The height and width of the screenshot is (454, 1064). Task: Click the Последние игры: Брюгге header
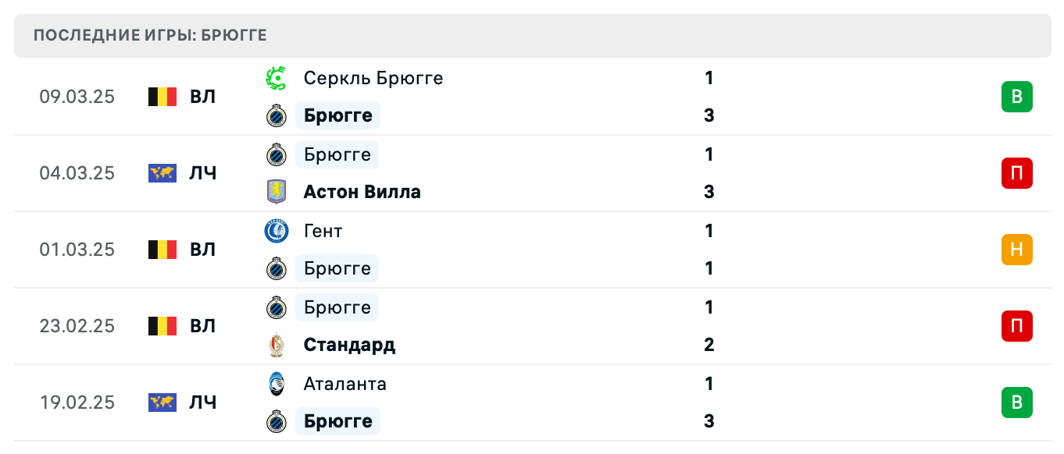[x=151, y=35]
